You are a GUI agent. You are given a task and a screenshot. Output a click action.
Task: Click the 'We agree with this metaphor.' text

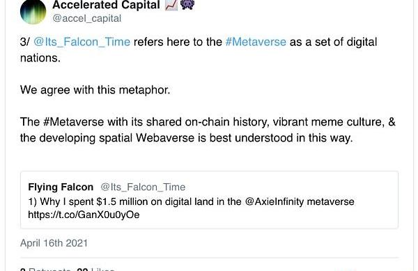[x=95, y=90]
